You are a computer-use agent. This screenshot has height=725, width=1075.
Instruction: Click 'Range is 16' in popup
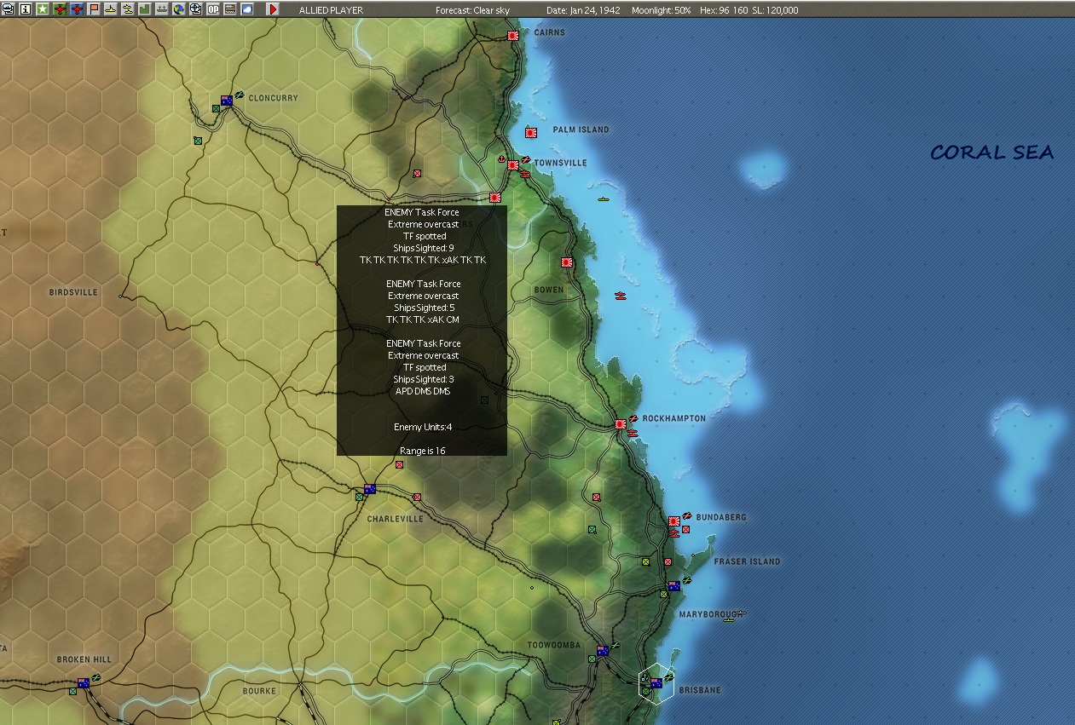pos(422,451)
